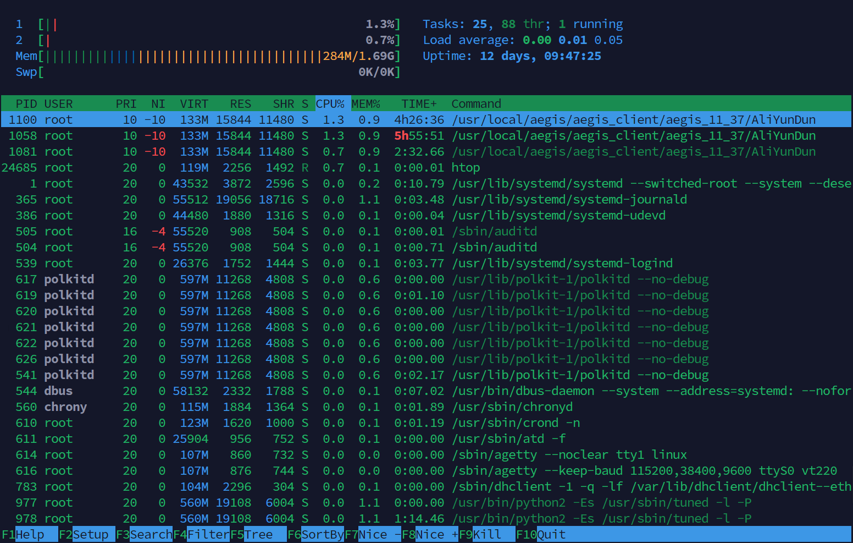Click the CPU 1 usage meter
Viewport: 853px width, 543px height.
(x=208, y=24)
